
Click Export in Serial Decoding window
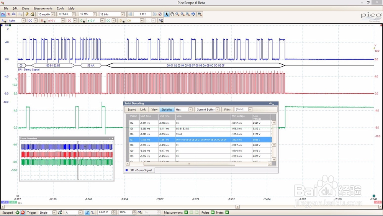click(x=132, y=110)
